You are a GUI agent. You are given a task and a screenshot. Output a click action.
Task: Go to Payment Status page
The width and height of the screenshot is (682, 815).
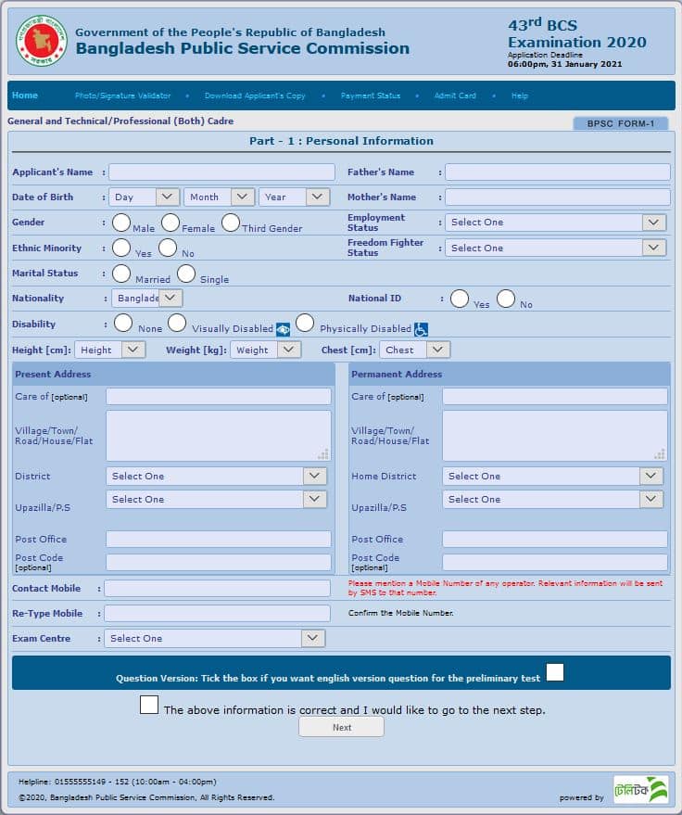point(371,96)
